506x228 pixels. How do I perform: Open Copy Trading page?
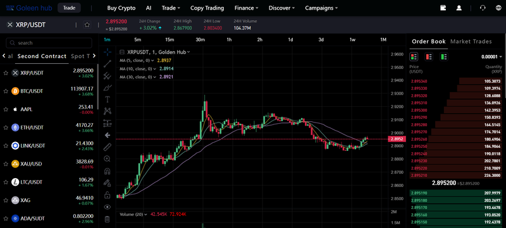click(x=207, y=8)
